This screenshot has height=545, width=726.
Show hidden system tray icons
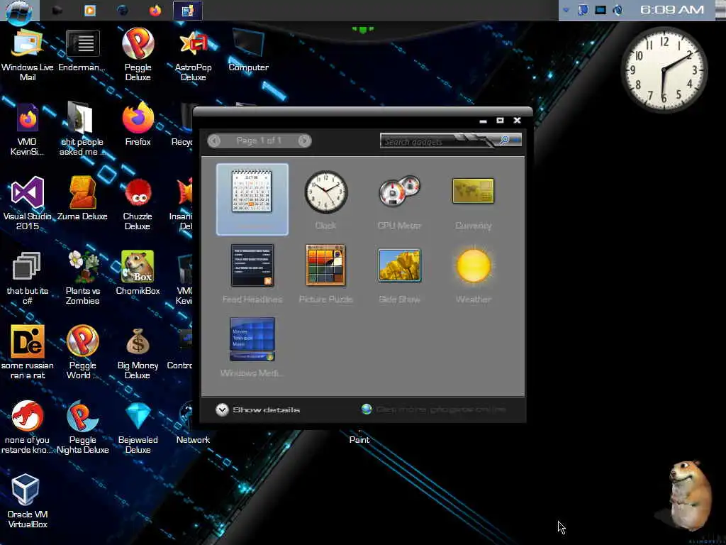tap(566, 10)
